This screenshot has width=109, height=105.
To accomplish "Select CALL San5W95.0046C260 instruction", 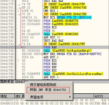I will click(x=61, y=34).
